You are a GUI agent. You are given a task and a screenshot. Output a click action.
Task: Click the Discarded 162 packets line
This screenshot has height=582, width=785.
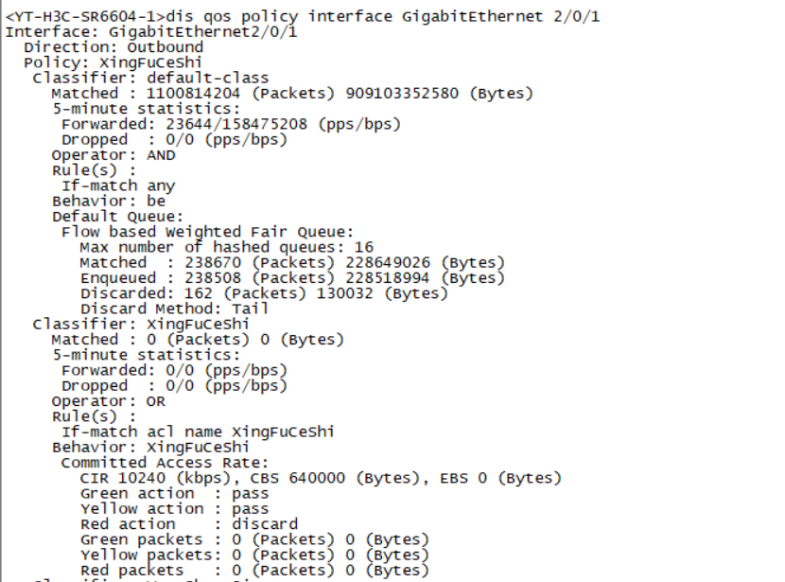263,293
